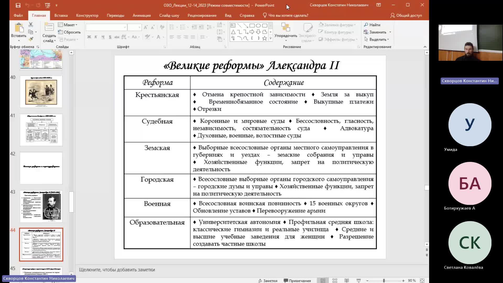The width and height of the screenshot is (503, 283).
Task: Align text left in Paragraph group
Action: (x=172, y=37)
